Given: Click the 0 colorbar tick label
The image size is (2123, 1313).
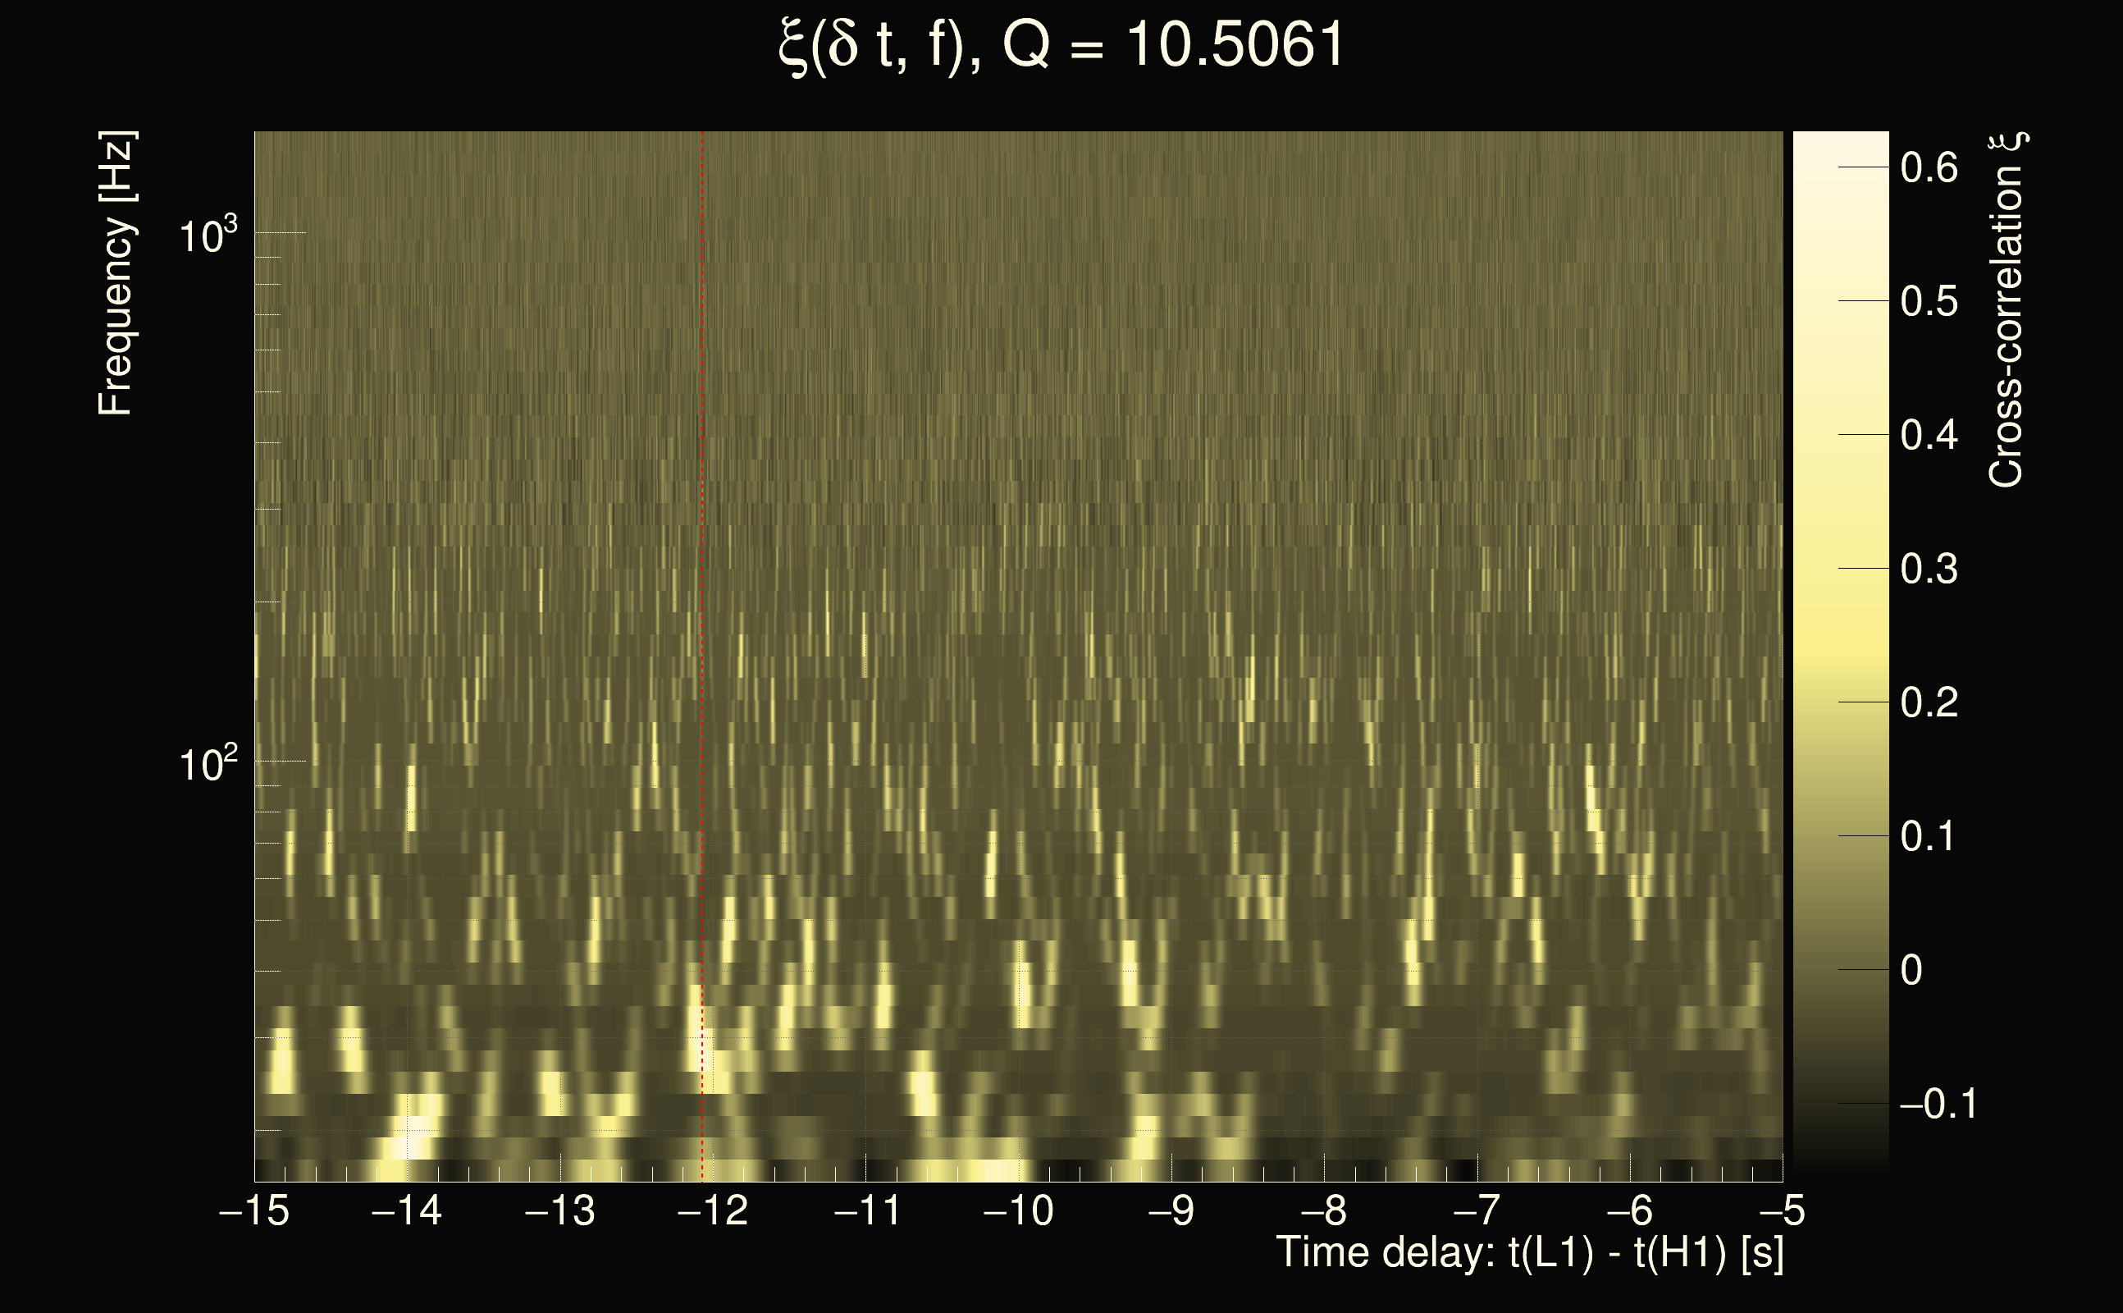Looking at the screenshot, I should 1911,970.
